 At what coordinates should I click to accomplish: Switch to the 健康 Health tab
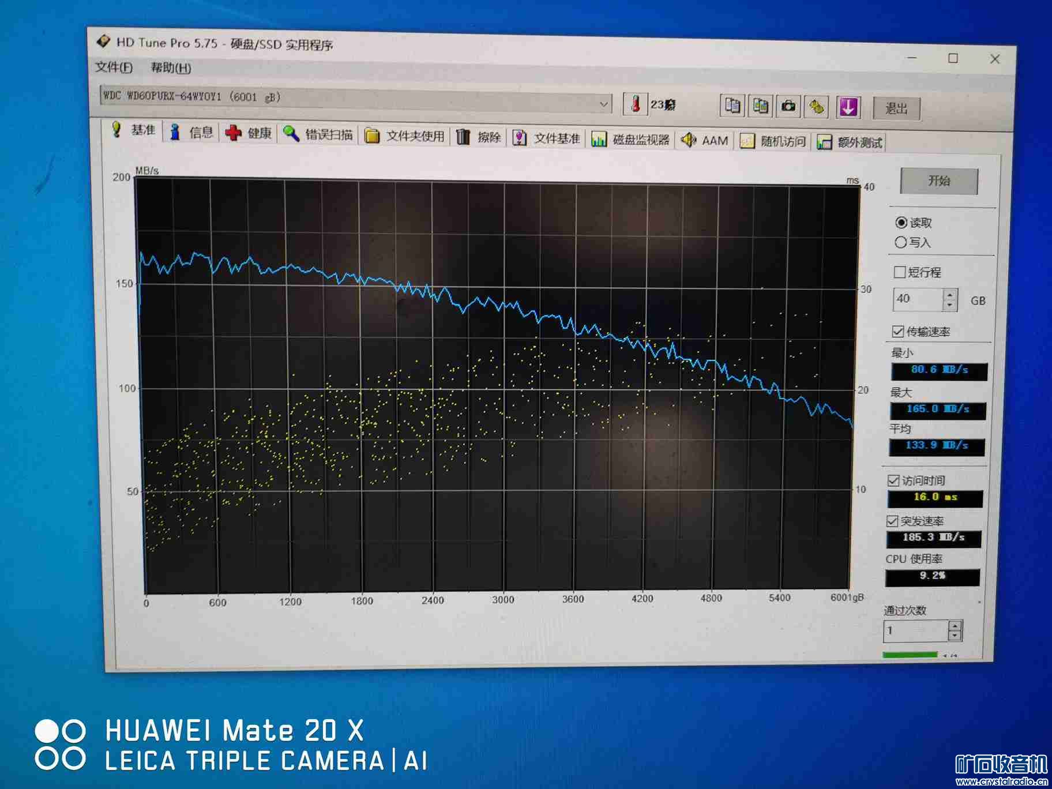249,133
